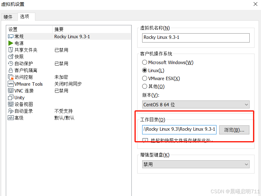Image resolution: width=261 pixels, height=196 pixels.
Task: Click the 未加密 summary text
Action: pyautogui.click(x=61, y=77)
